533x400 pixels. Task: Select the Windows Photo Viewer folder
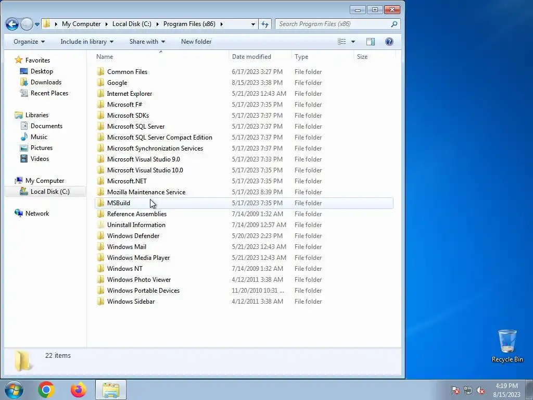point(138,280)
